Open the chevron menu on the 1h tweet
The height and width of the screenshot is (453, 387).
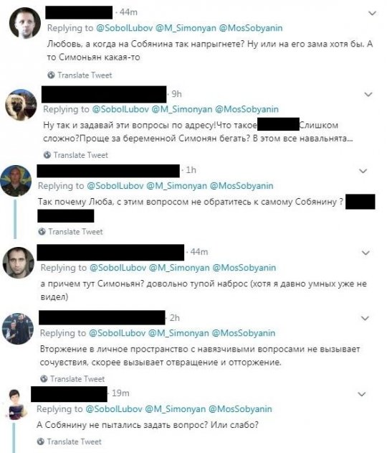[363, 171]
